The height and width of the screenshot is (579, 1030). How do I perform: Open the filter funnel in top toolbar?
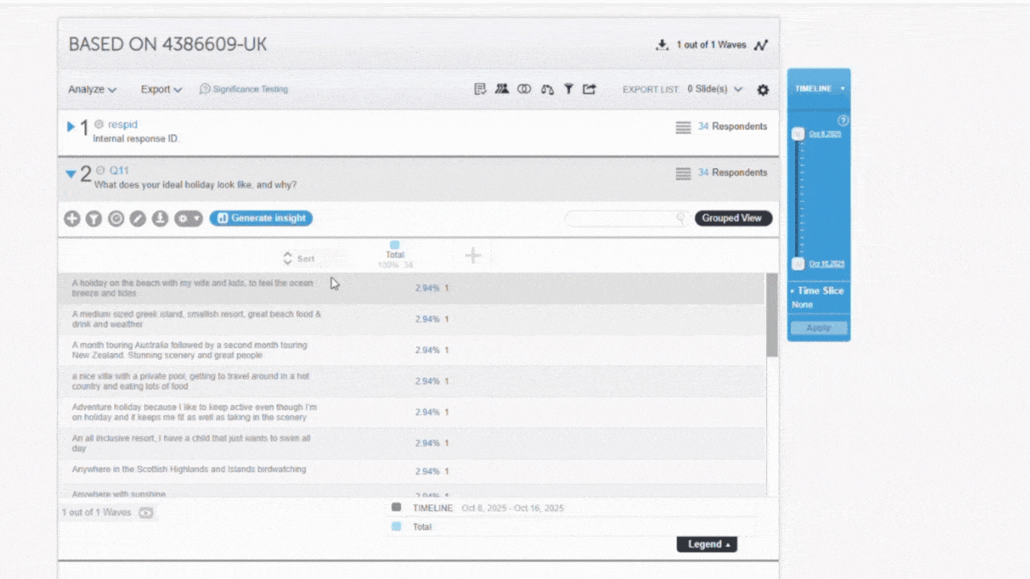tap(568, 89)
